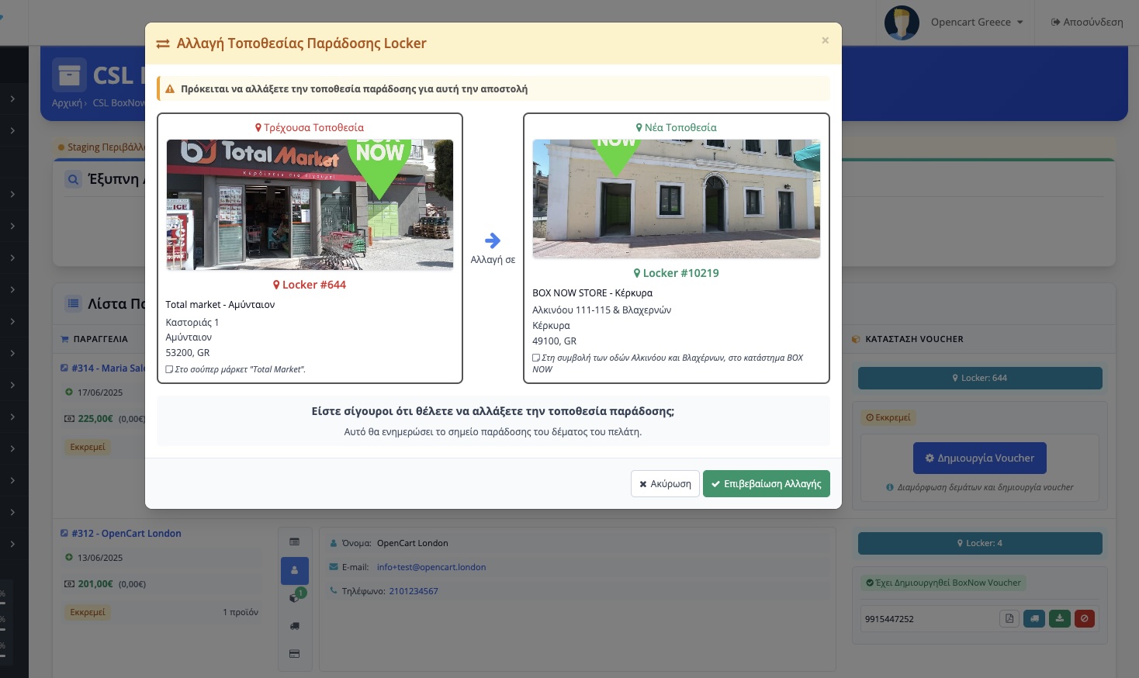Click the user avatar picture

click(902, 22)
